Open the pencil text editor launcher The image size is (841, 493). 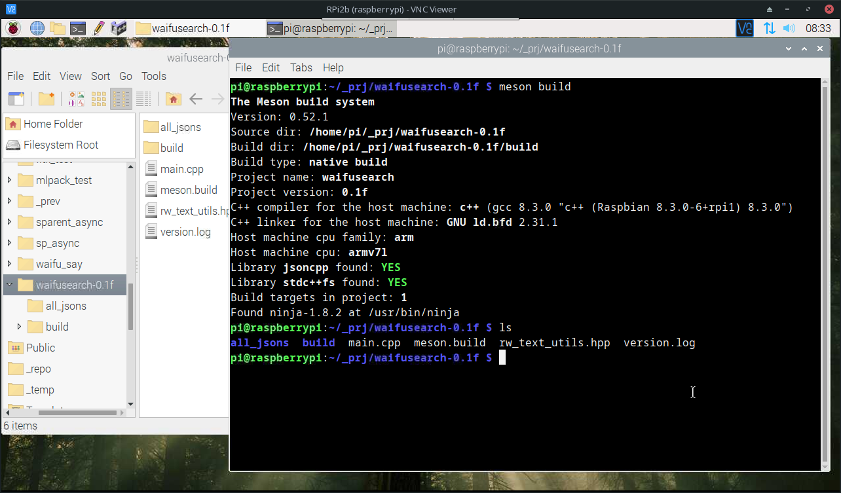coord(98,28)
